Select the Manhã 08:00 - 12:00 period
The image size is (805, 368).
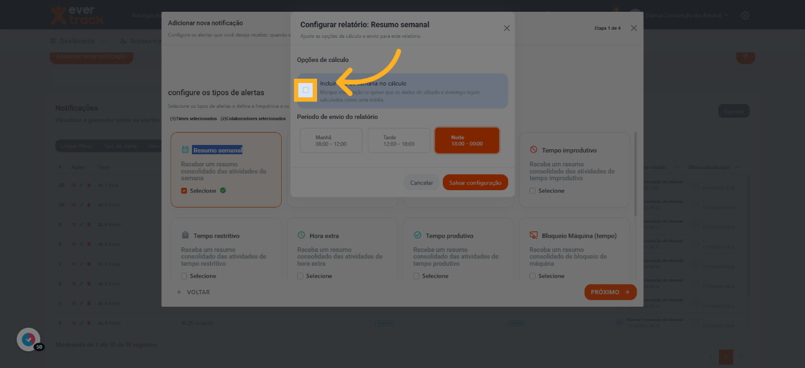(331, 141)
